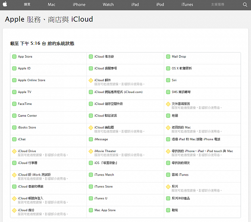Click green status icon next to Apple Online Store
The height and width of the screenshot is (222, 251).
coord(14,80)
